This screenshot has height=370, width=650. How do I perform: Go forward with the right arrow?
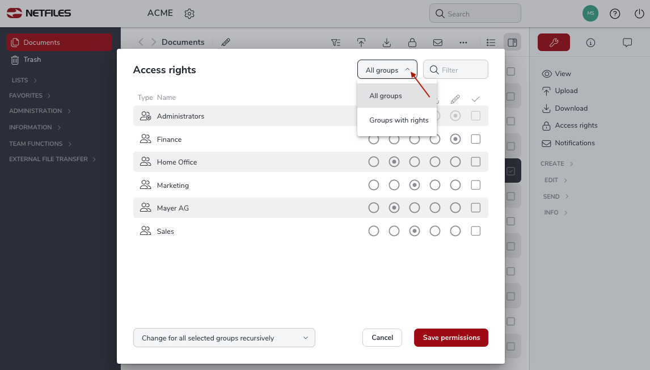(153, 42)
